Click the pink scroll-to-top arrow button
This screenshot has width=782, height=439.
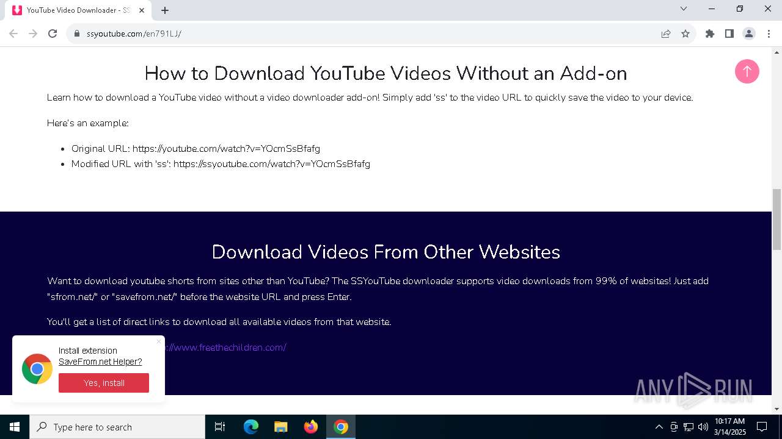pos(747,71)
